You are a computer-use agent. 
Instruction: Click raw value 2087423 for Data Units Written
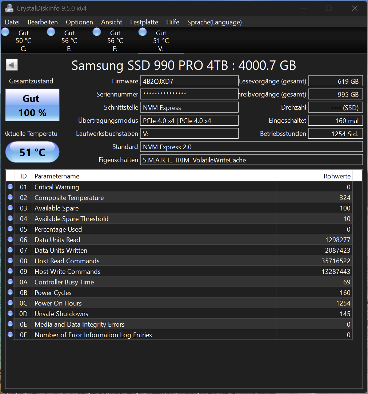click(338, 250)
